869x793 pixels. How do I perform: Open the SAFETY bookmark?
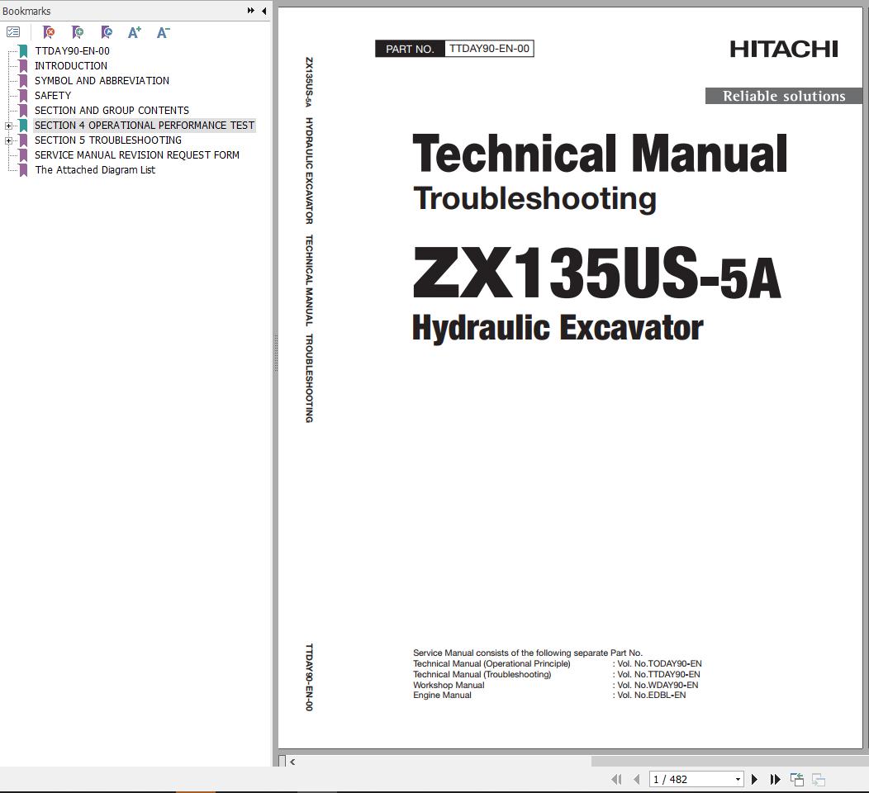click(53, 96)
